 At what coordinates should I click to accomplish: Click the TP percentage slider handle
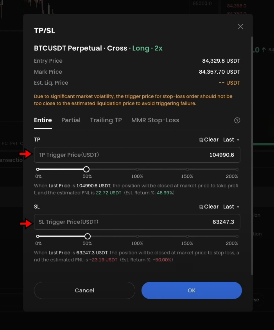point(86,169)
